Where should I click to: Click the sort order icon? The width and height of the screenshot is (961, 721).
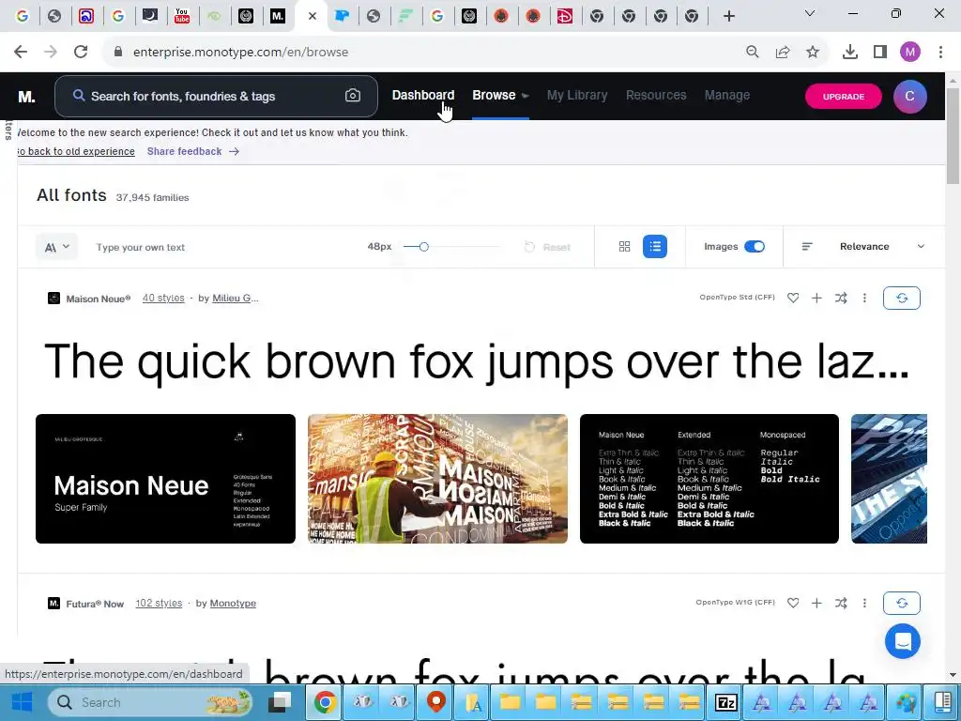[807, 247]
